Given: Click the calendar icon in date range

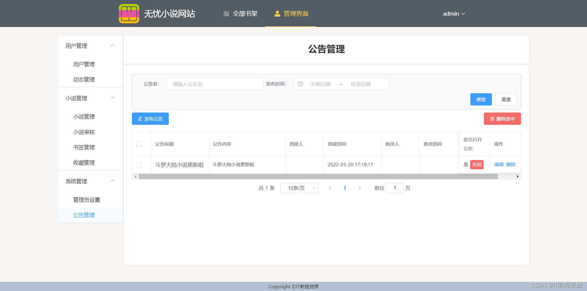Looking at the screenshot, I should (x=300, y=84).
